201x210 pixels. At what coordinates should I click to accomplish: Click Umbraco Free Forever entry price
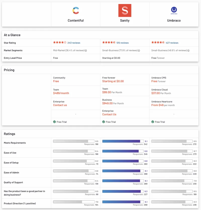(x=158, y=58)
